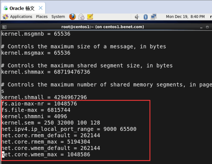This screenshot has width=212, height=164.
Task: Click the line kernel.sem = 250 32000 100 128
Action: pos(50,123)
